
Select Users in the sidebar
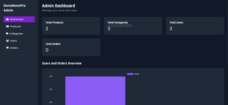19,41
